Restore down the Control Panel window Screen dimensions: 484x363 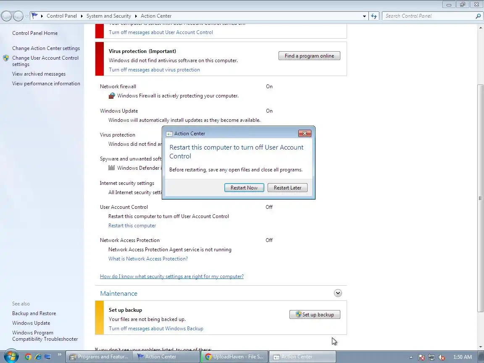point(463,5)
